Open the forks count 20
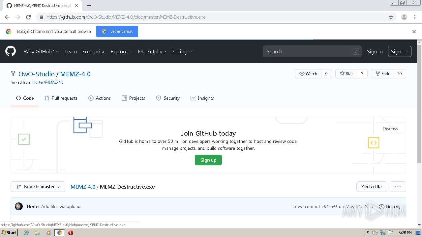This screenshot has width=422, height=237. click(x=400, y=74)
